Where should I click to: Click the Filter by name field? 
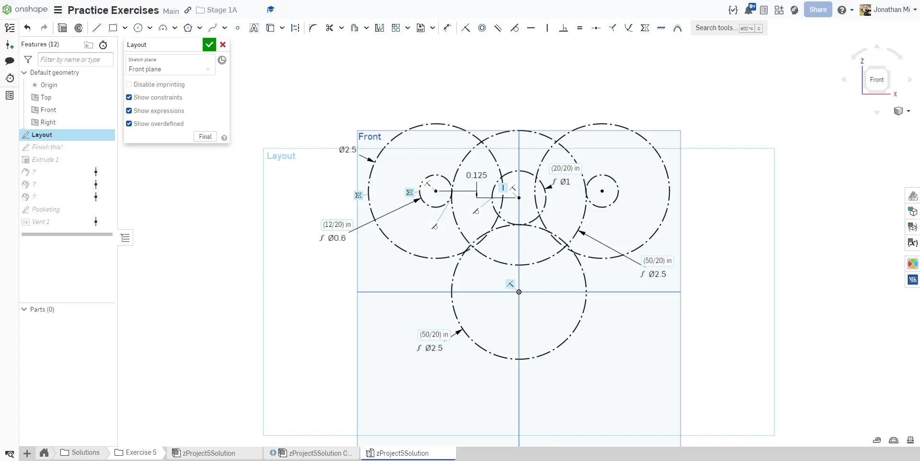point(75,59)
